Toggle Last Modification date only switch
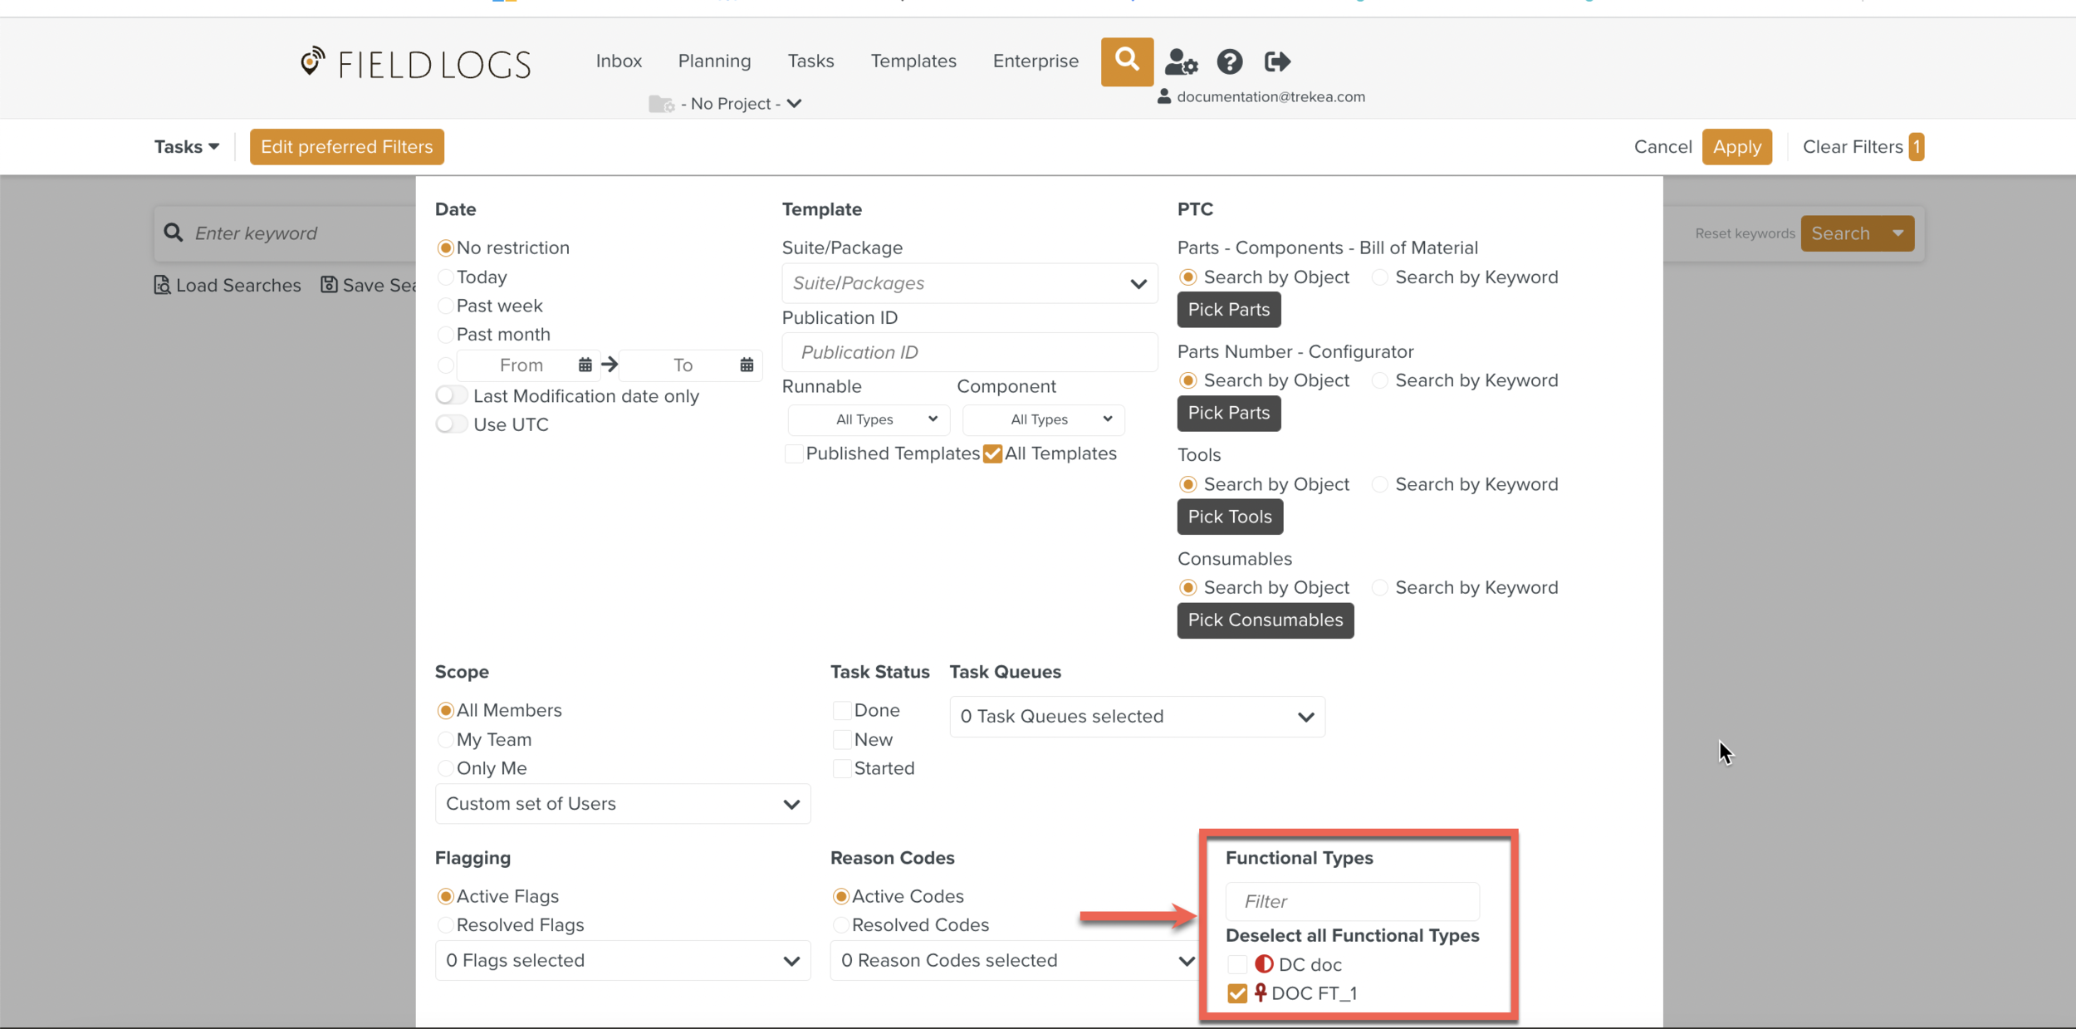 pos(452,395)
